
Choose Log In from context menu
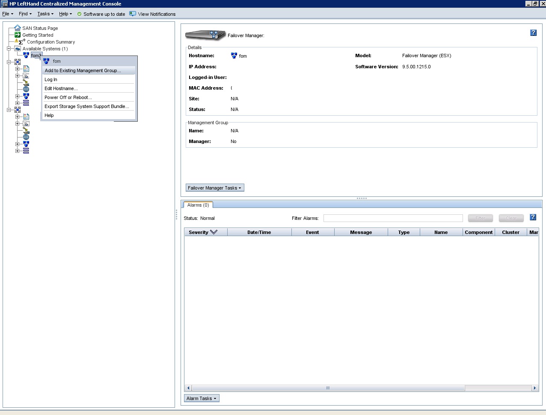click(x=89, y=79)
